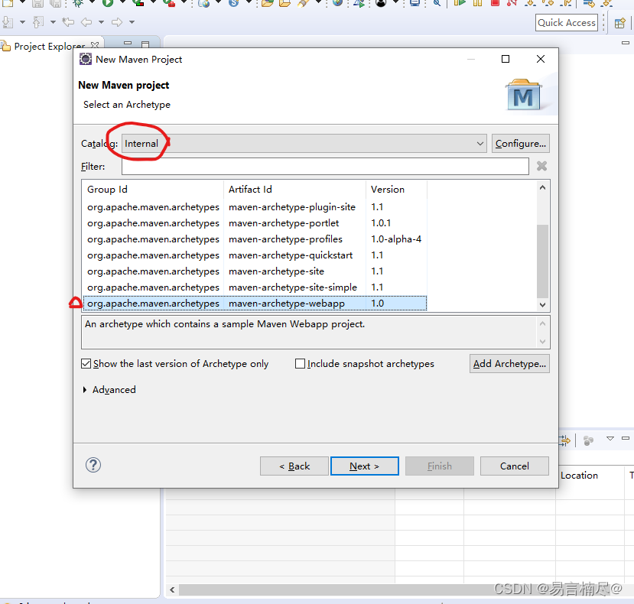This screenshot has width=634, height=604.
Task: Click inside the Filter text field
Action: click(x=325, y=166)
